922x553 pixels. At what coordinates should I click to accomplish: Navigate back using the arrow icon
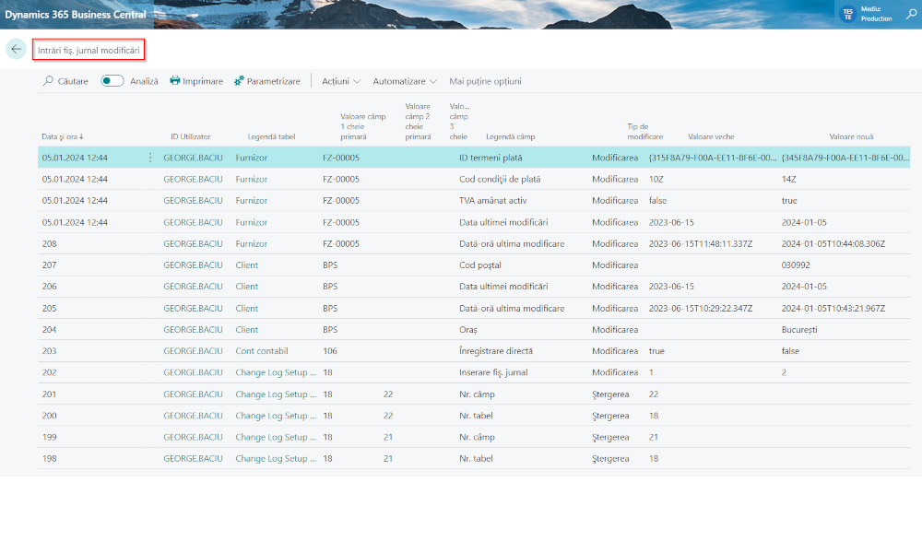click(16, 49)
